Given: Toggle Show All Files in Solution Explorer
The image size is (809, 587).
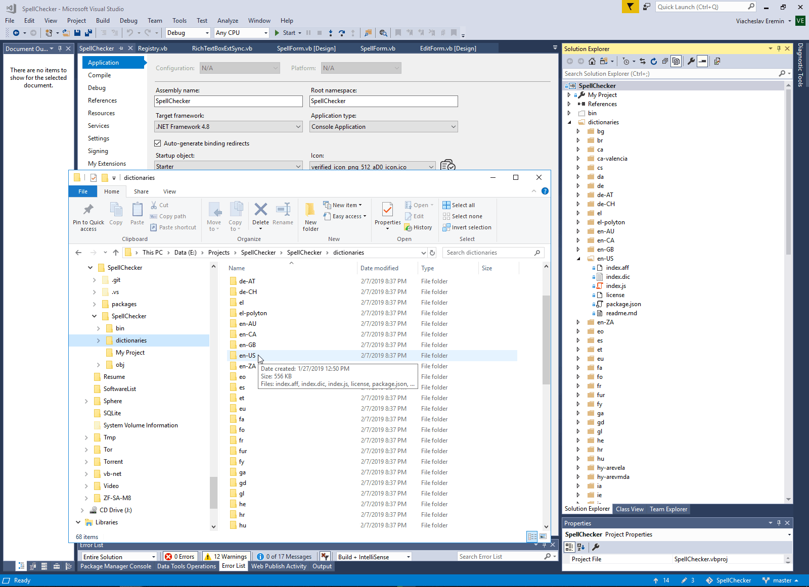Looking at the screenshot, I should pos(676,61).
